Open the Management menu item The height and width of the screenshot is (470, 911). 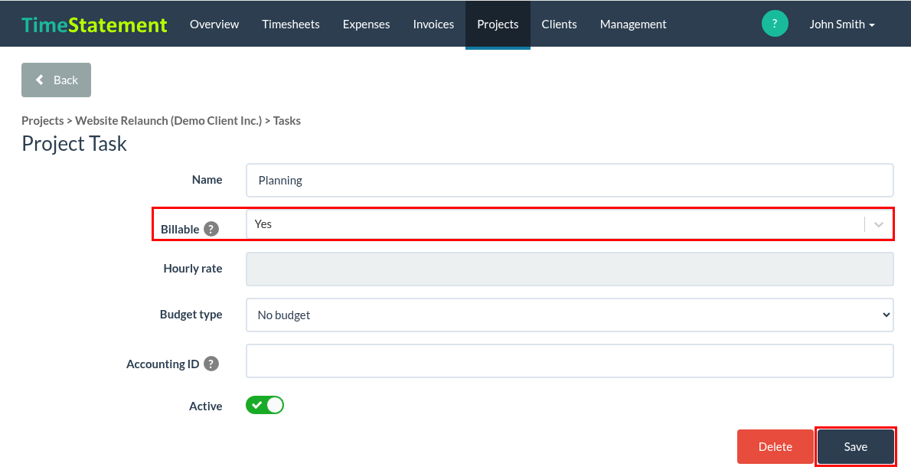point(632,24)
